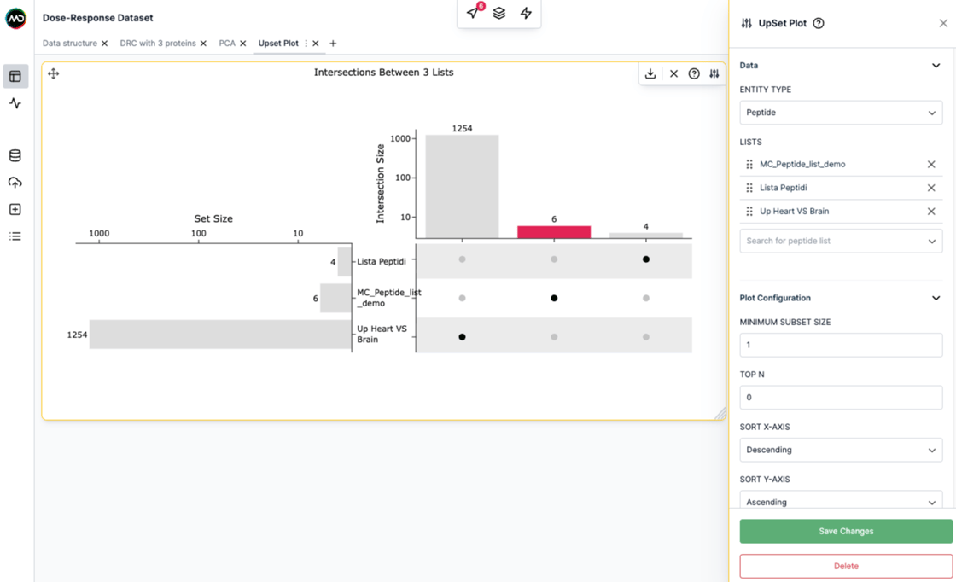Click the move handle on plot card

point(54,73)
